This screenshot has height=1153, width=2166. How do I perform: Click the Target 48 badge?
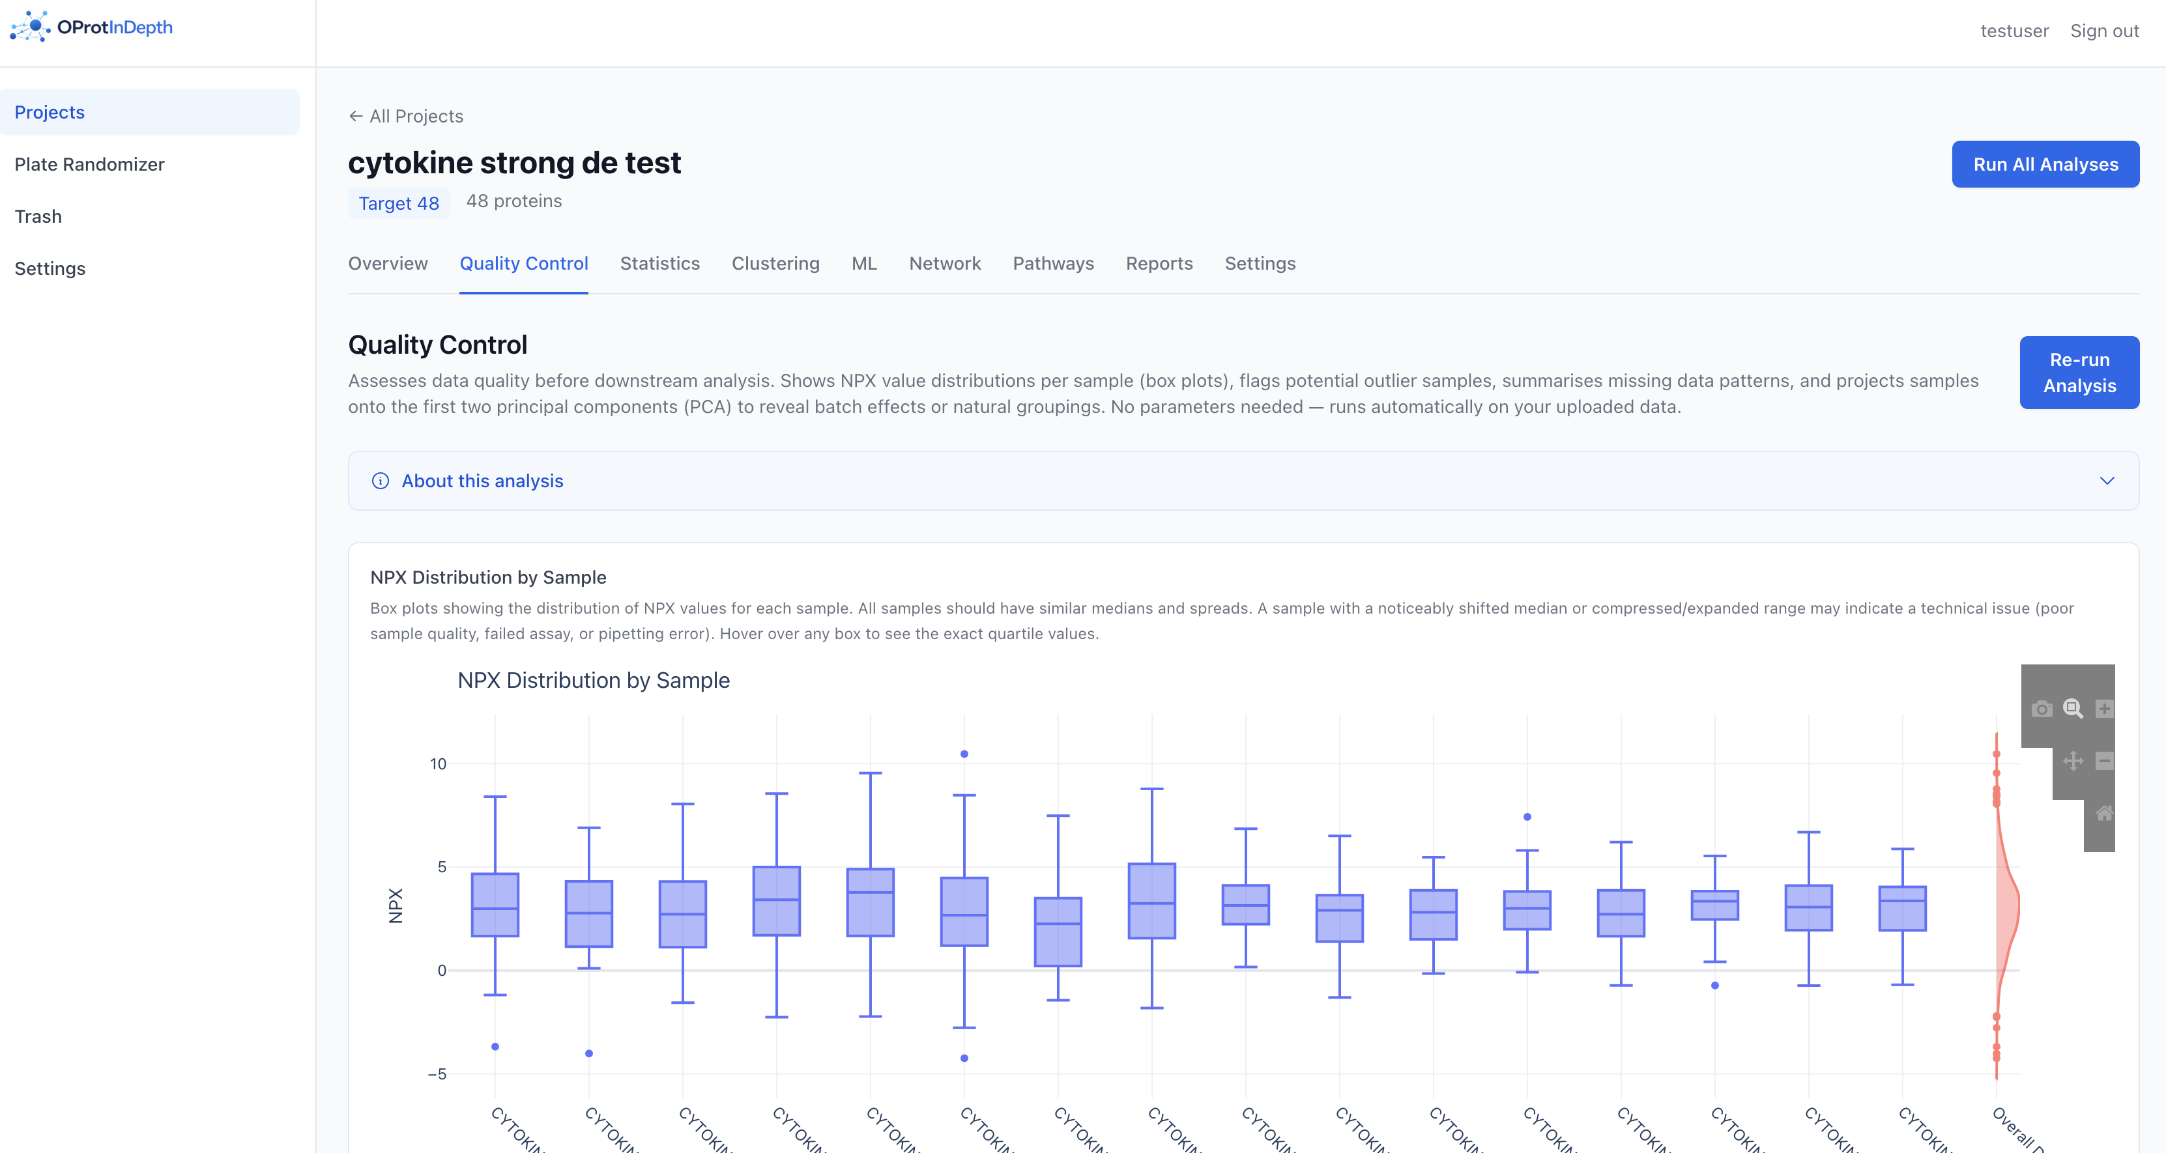pyautogui.click(x=399, y=203)
